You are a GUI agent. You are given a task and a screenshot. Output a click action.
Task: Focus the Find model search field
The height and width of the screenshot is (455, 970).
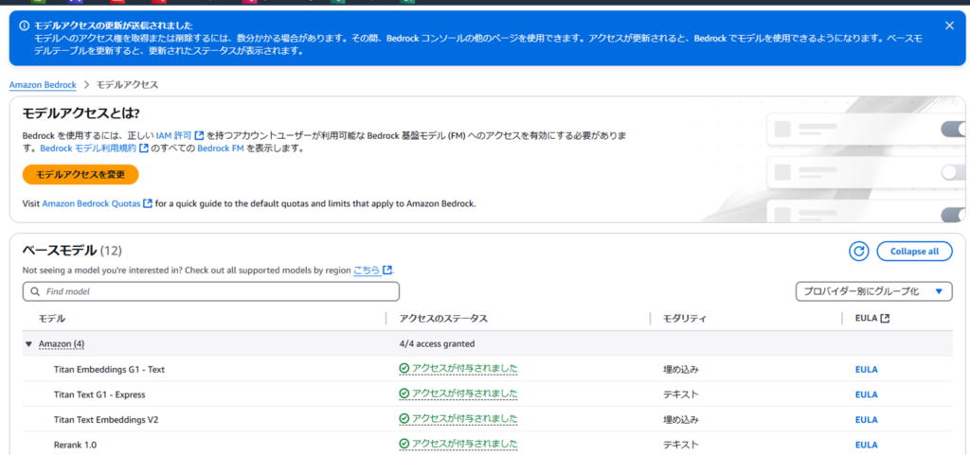[211, 291]
